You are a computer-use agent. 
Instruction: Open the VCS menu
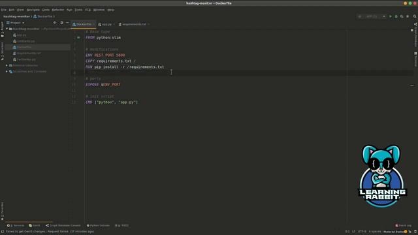click(88, 10)
